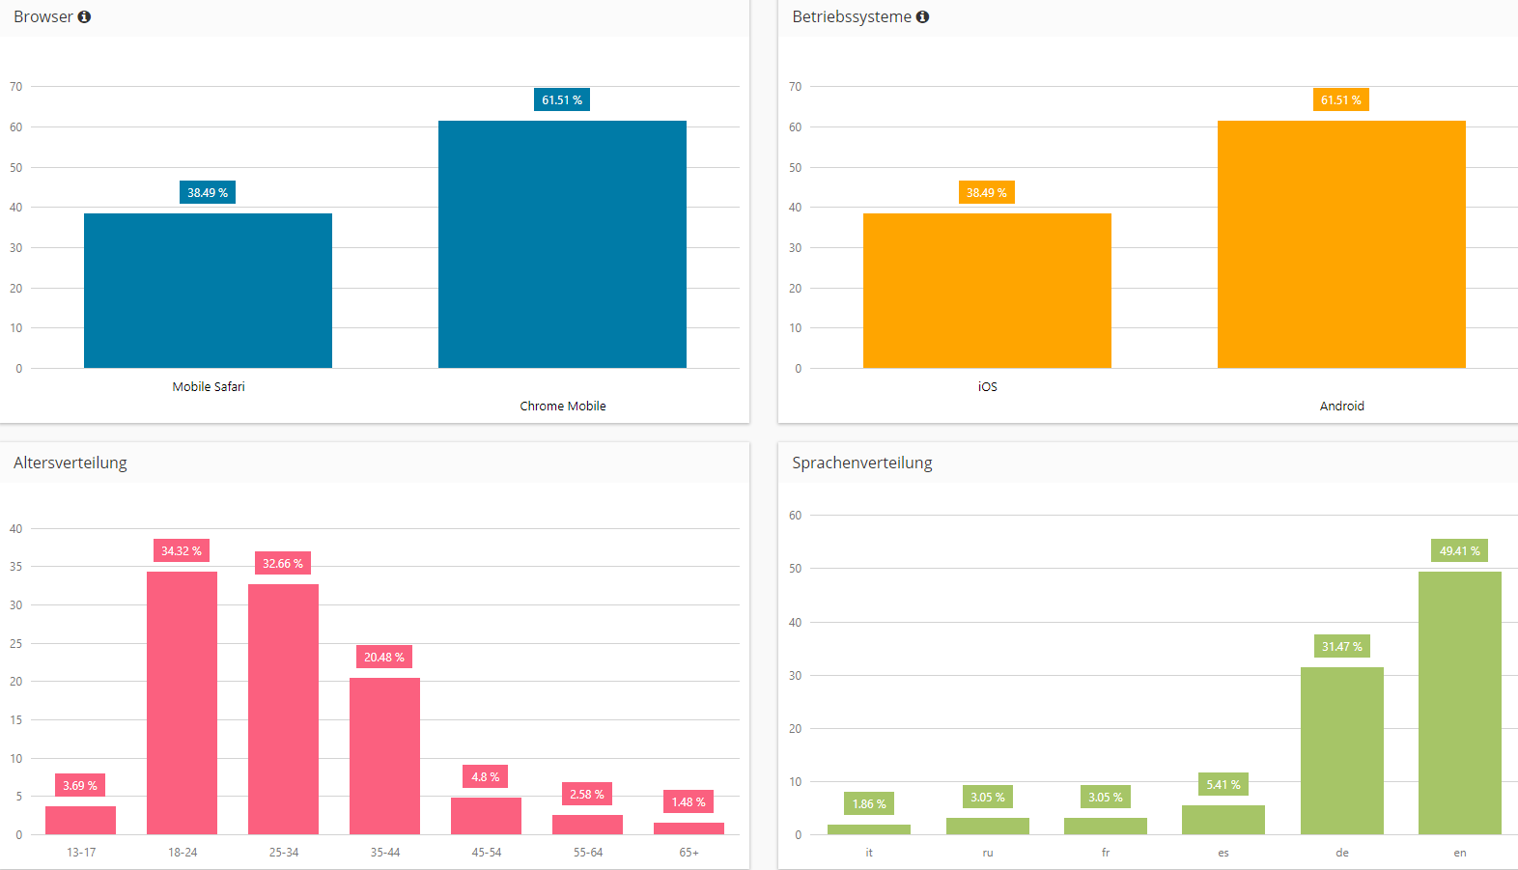Click the 1.86 % value label

869,803
